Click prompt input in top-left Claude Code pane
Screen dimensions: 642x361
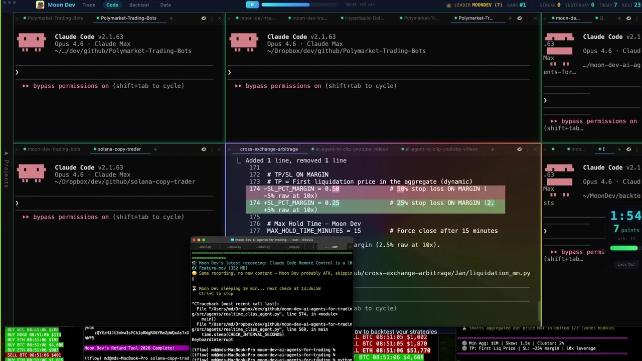(x=115, y=72)
